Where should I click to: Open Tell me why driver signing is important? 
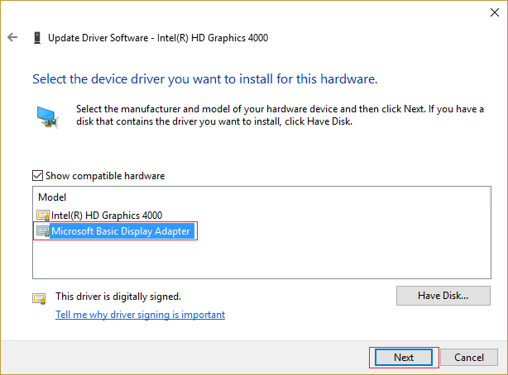coord(140,315)
